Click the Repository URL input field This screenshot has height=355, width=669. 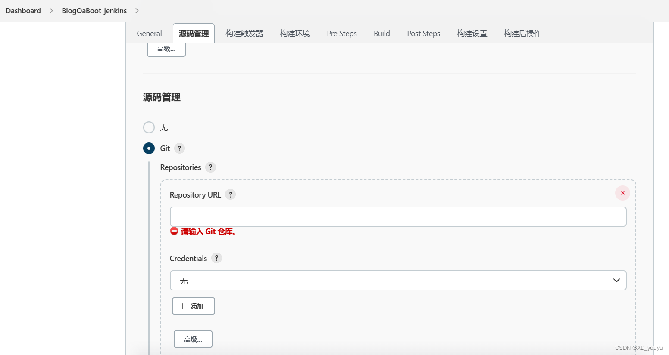[398, 216]
